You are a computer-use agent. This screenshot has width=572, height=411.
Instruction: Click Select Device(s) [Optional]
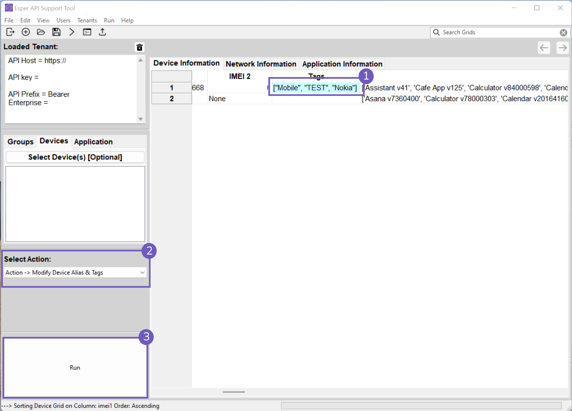[x=75, y=157]
